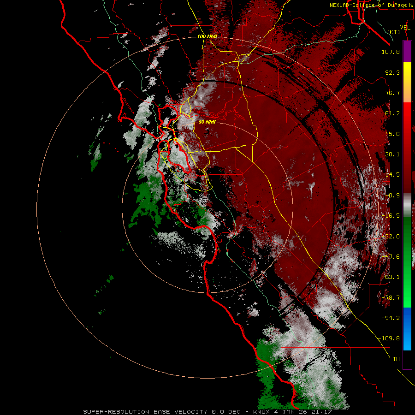Click the VEL legend heading
Image resolution: width=415 pixels, height=415 pixels.
coord(405,27)
